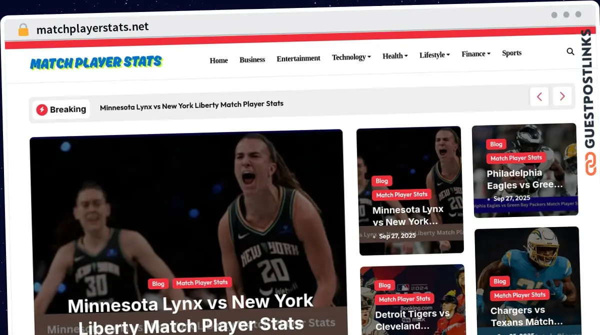
Task: Click the red lightning Breaking icon
Action: coord(42,109)
